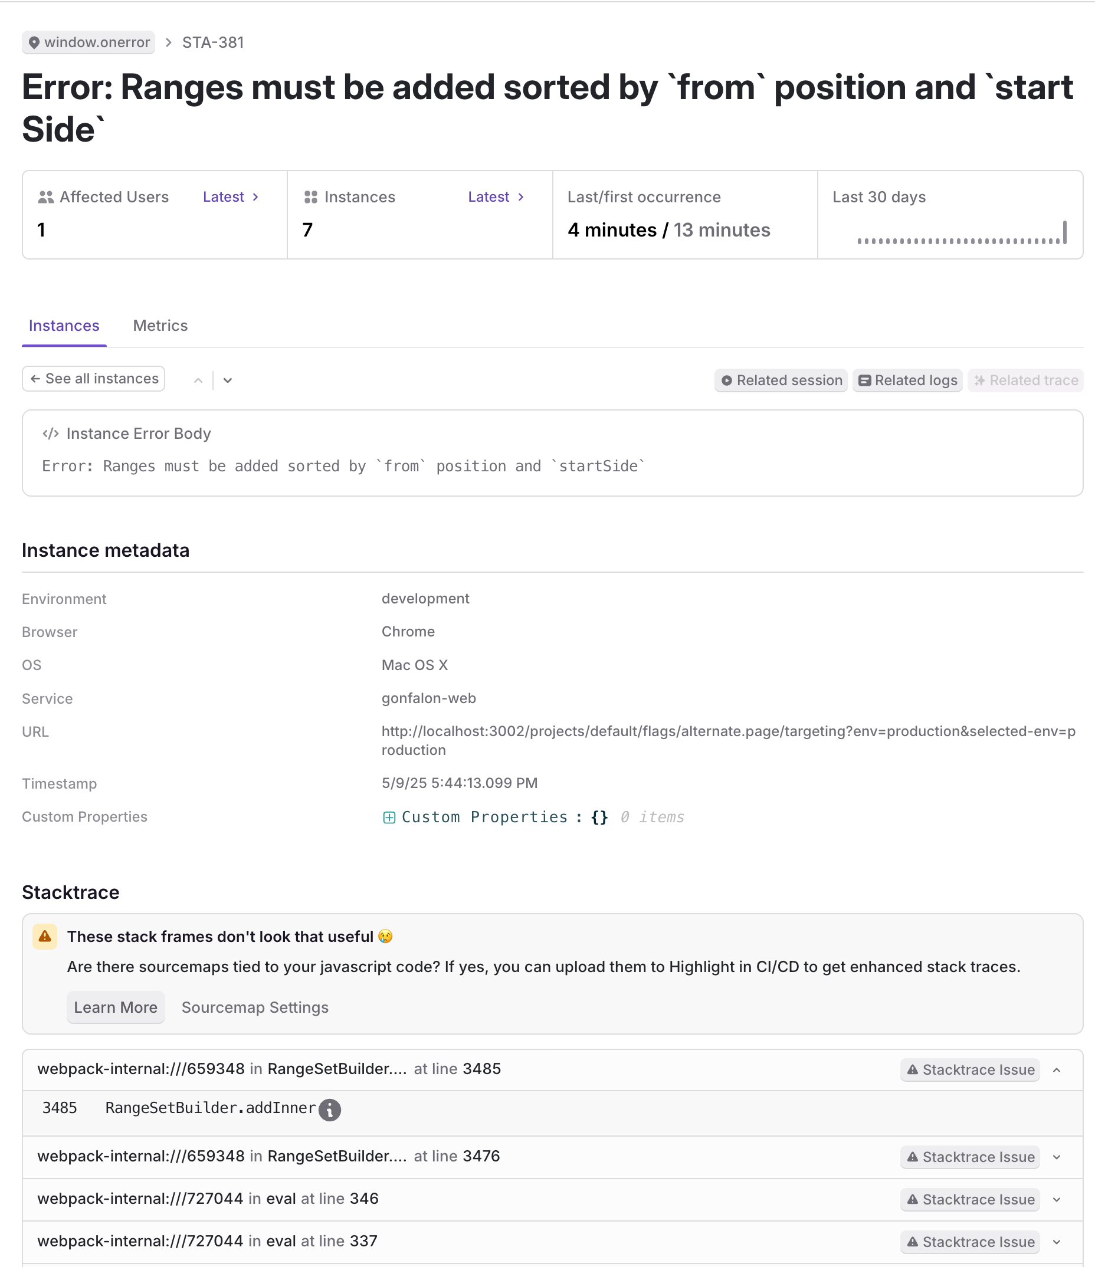Switch to the Metrics tab
The height and width of the screenshot is (1267, 1095).
pyautogui.click(x=160, y=326)
